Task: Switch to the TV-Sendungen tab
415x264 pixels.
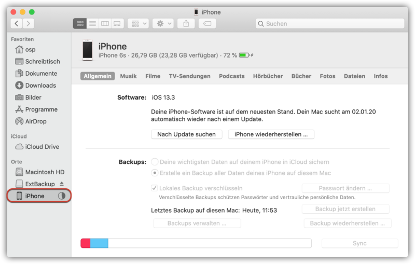Action: click(x=189, y=76)
